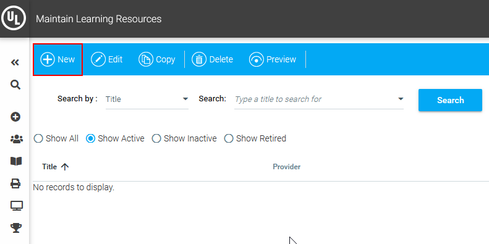
Task: Click the New toolbar button
Action: click(x=57, y=59)
